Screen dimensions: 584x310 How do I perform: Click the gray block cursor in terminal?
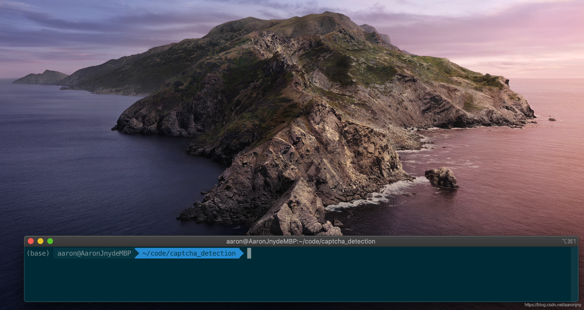pyautogui.click(x=249, y=253)
